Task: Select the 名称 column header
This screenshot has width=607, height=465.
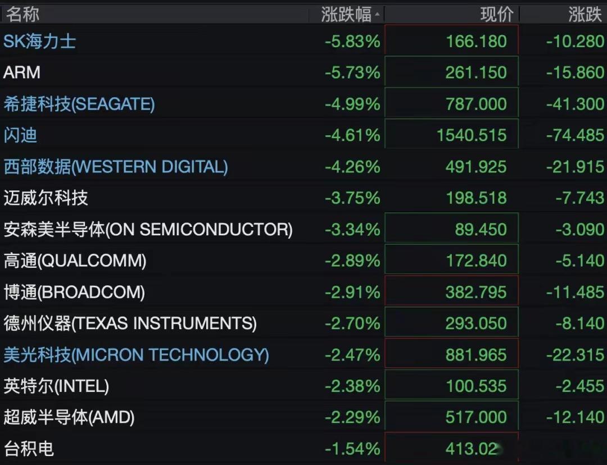Action: 22,15
